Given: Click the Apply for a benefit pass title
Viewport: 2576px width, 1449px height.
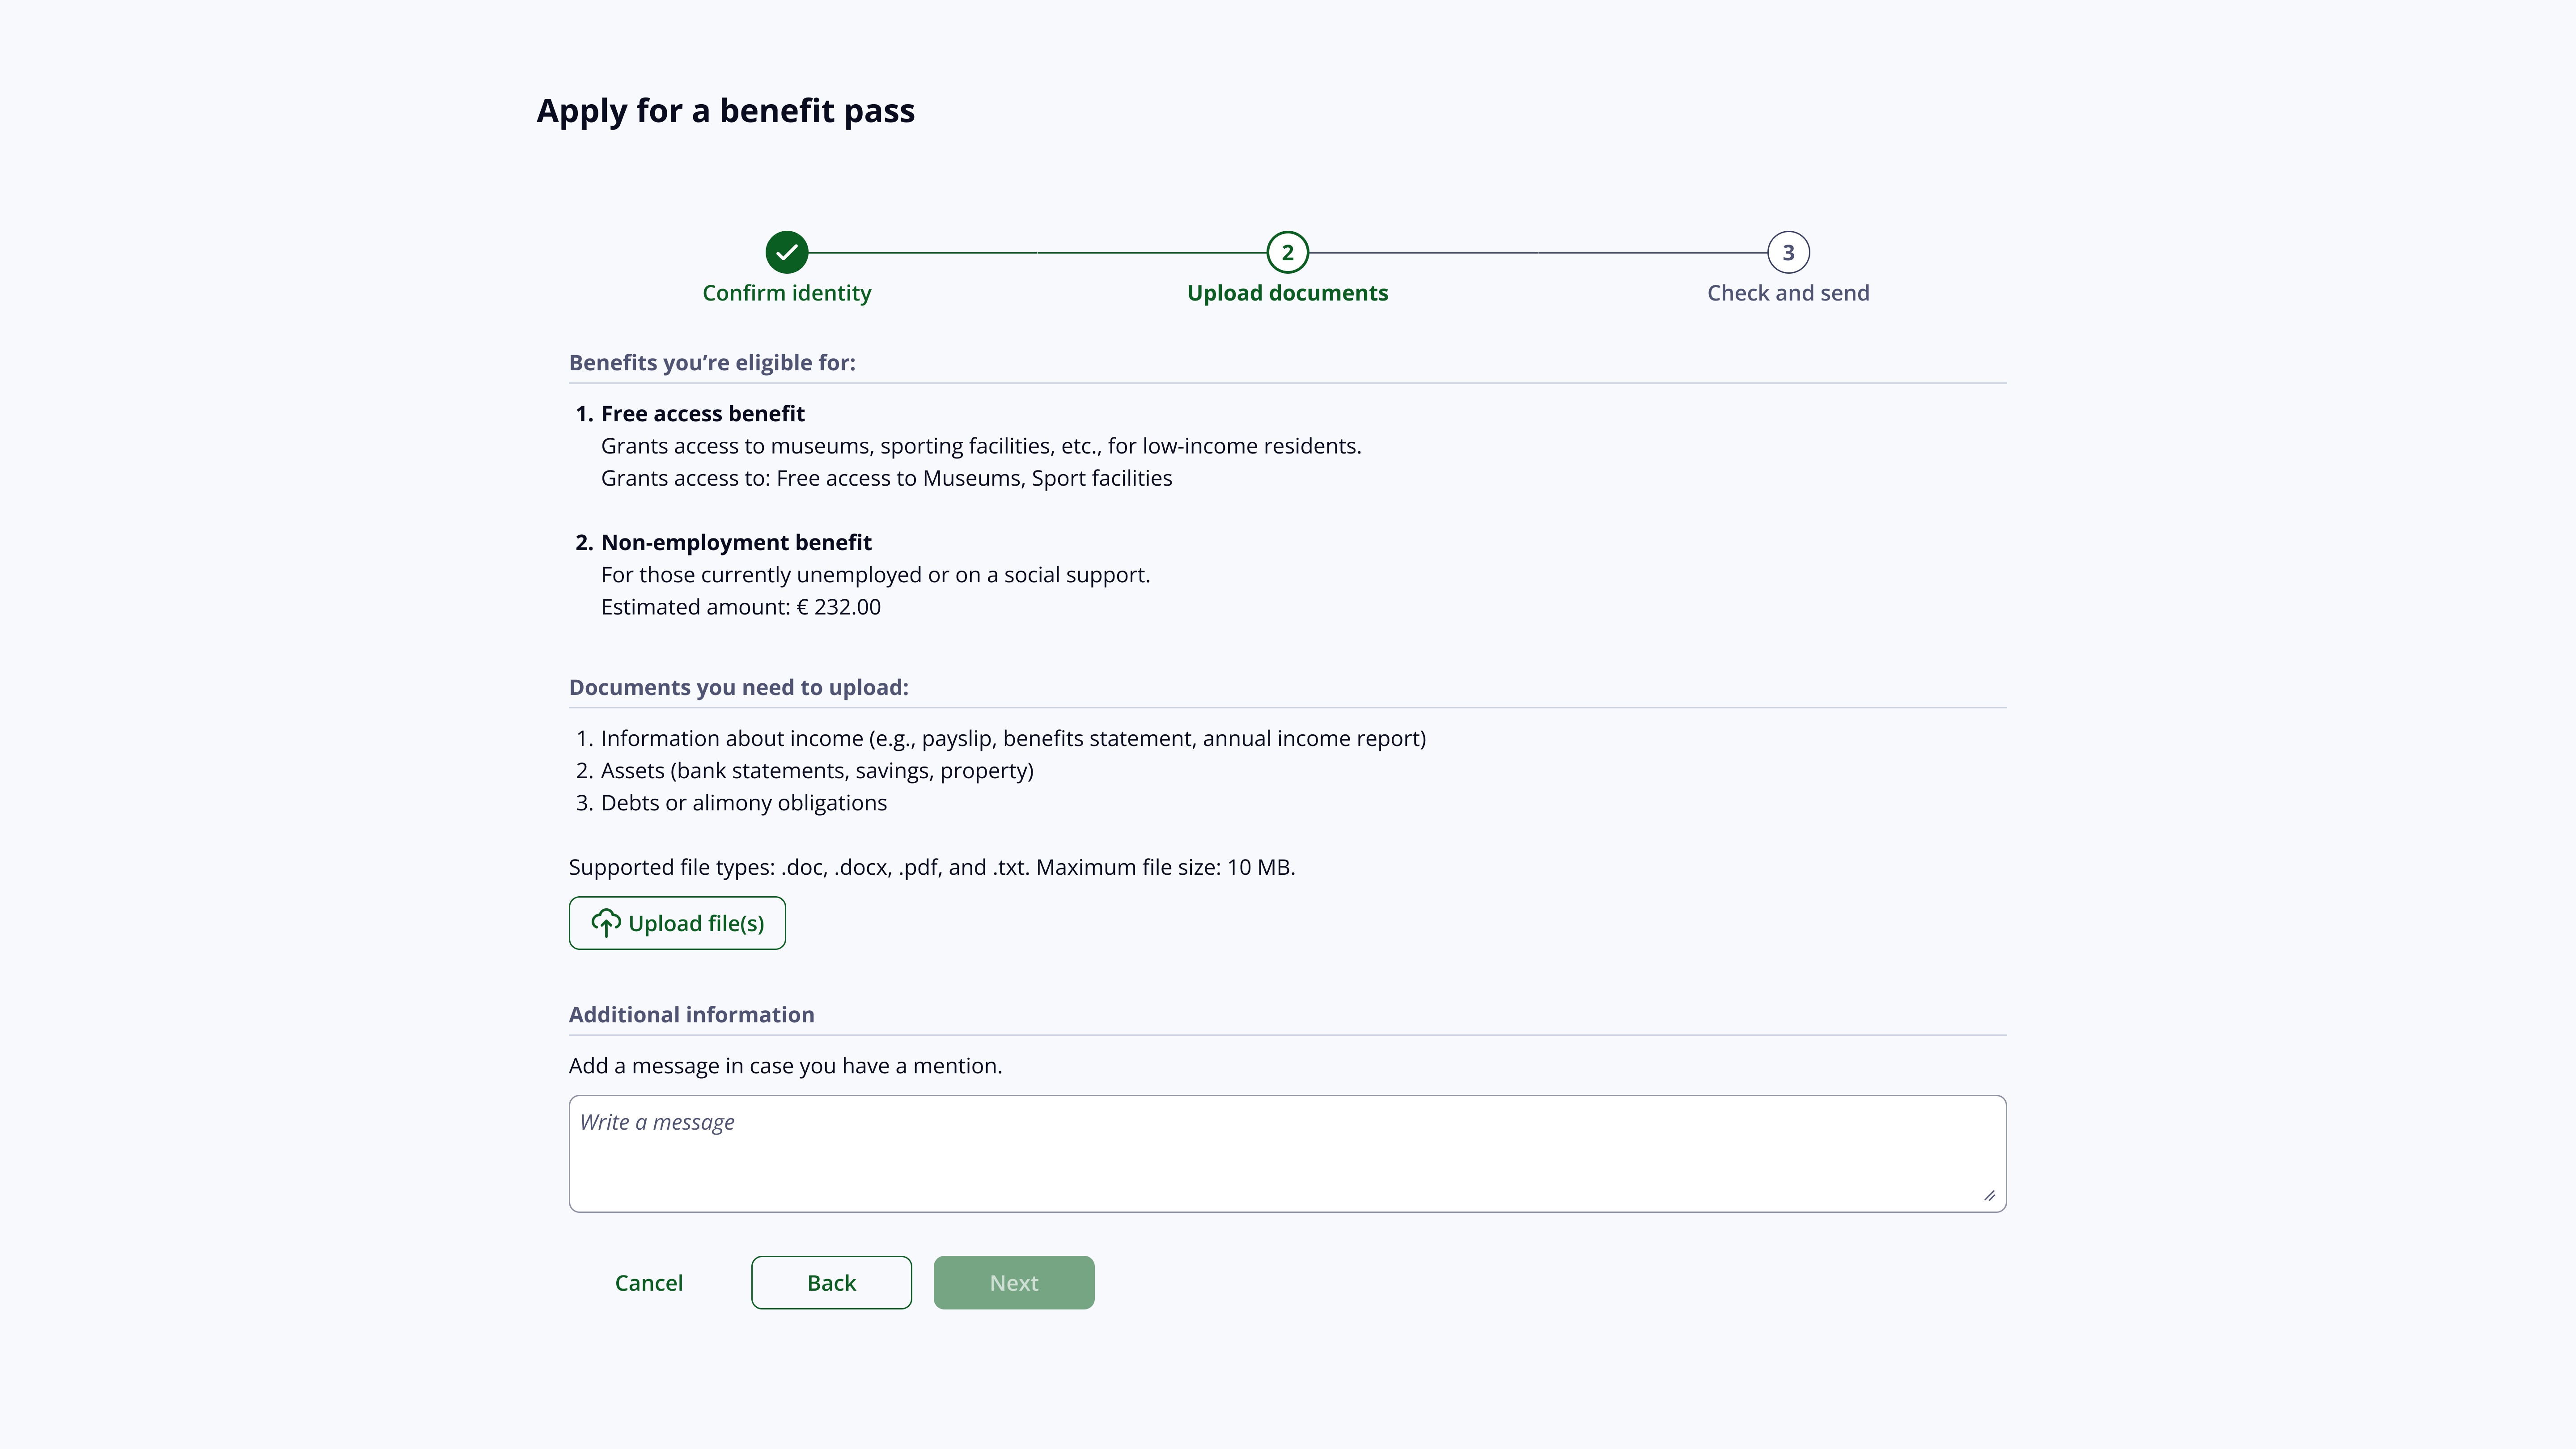Looking at the screenshot, I should pos(725,110).
